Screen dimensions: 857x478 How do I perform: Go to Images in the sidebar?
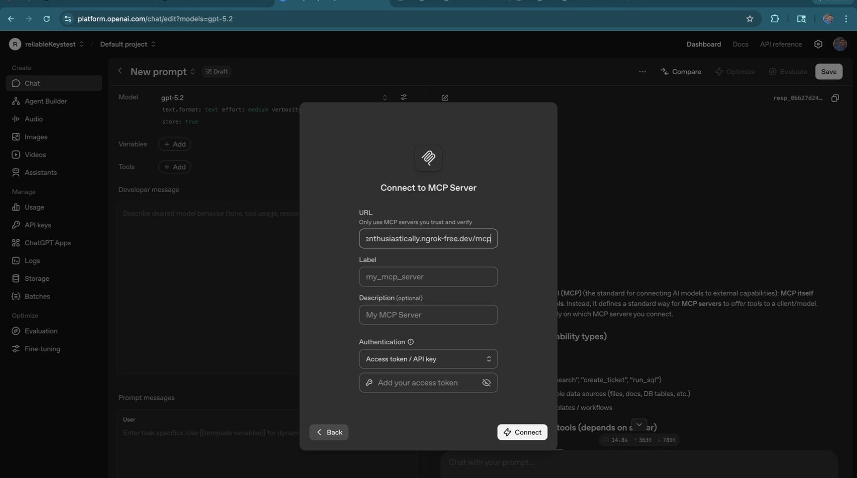[x=54, y=137]
